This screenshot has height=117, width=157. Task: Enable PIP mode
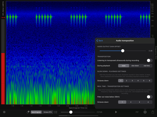point(137,112)
